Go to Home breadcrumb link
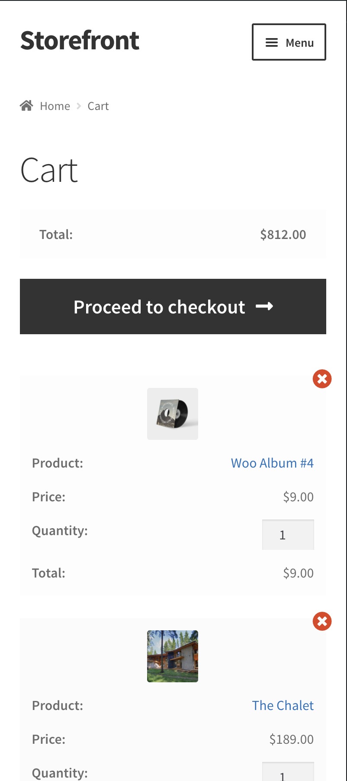The image size is (347, 781). coord(55,106)
